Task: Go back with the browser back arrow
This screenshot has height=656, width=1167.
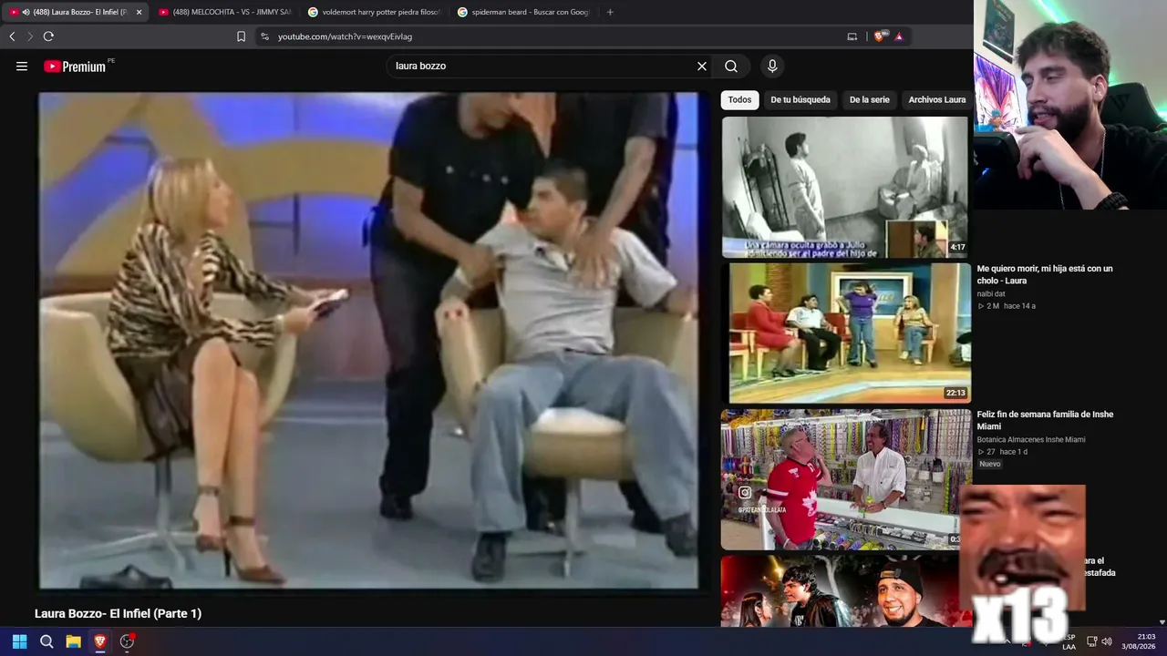Action: click(x=12, y=36)
